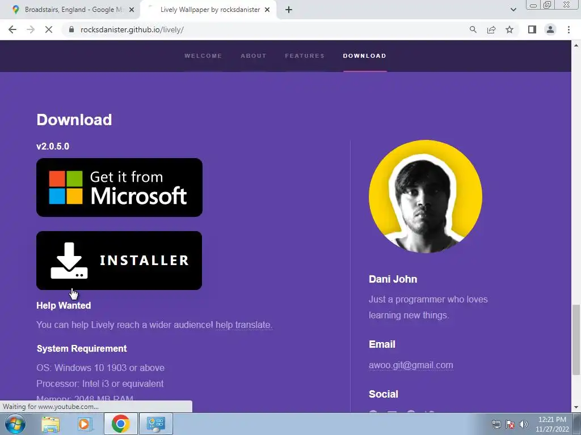The height and width of the screenshot is (435, 581).
Task: Click the Dani John name heading
Action: coord(393,279)
